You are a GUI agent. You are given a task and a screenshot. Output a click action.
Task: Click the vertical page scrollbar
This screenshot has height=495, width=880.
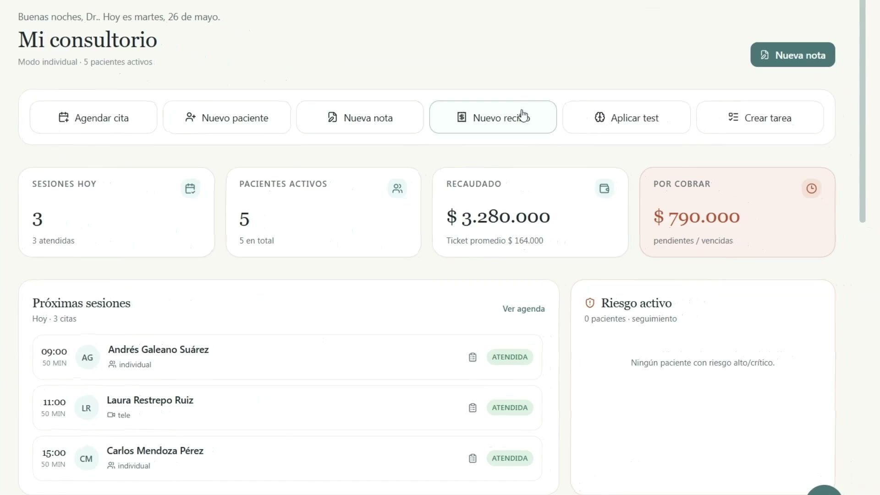pos(862,111)
